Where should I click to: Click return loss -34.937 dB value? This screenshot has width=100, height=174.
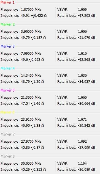coord(87,82)
